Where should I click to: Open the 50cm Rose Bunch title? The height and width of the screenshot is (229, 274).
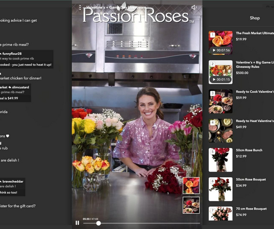pyautogui.click(x=249, y=150)
